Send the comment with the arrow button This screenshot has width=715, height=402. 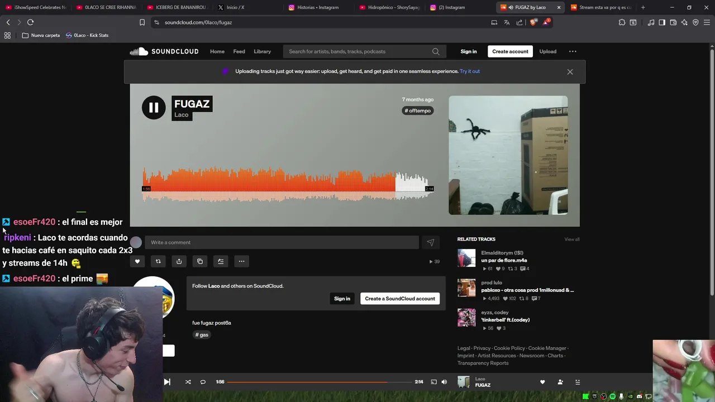pos(431,242)
